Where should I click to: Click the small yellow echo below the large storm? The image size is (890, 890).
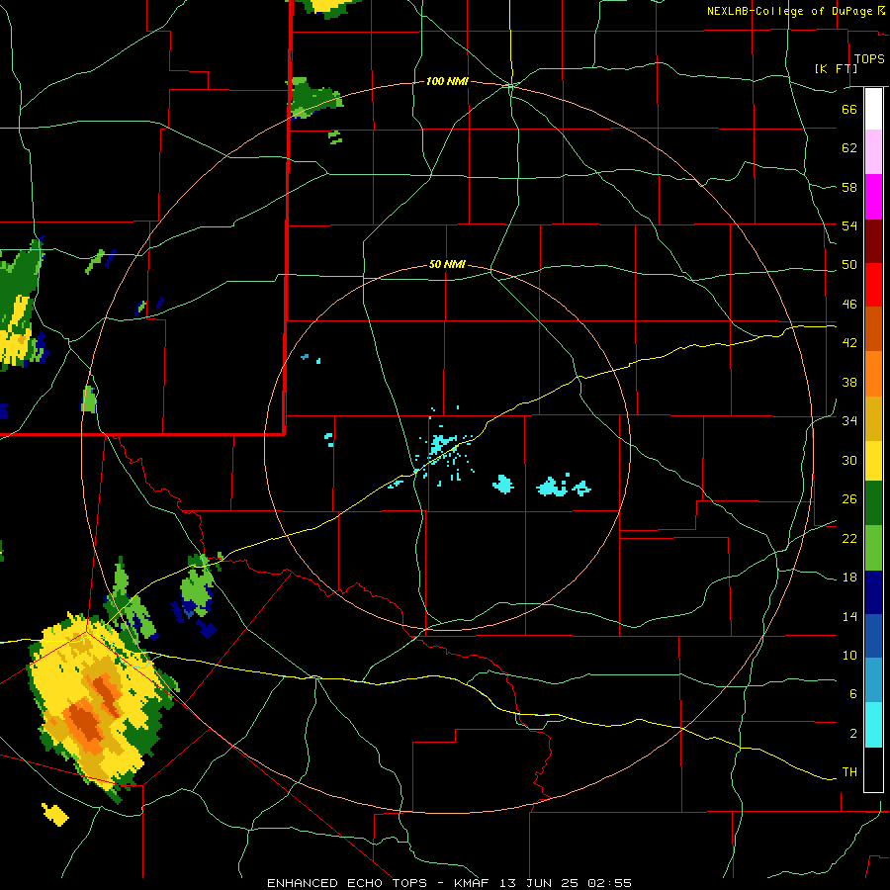pos(55,814)
